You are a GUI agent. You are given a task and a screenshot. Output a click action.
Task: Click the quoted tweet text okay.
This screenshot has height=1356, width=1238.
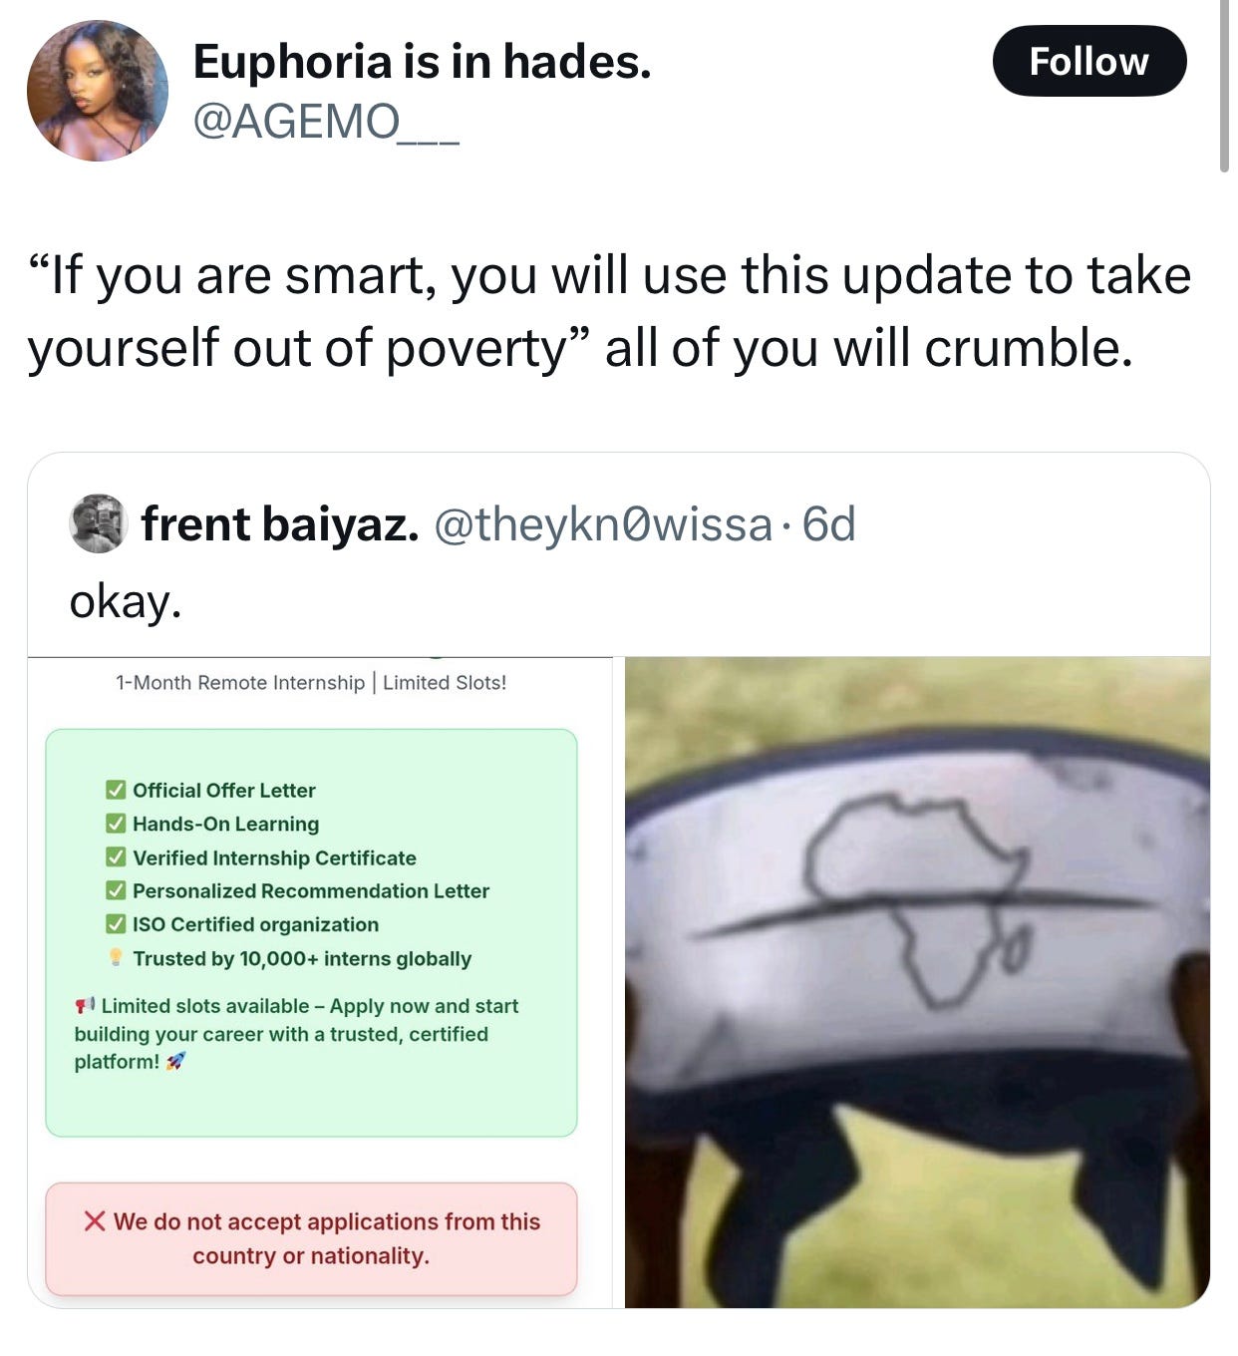click(x=126, y=601)
